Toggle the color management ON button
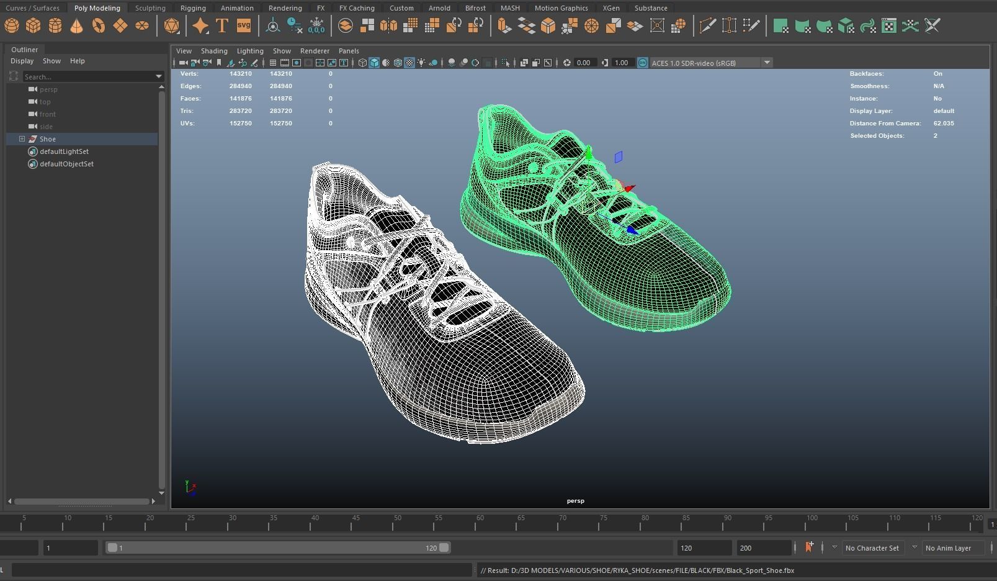This screenshot has width=997, height=581. 642,63
